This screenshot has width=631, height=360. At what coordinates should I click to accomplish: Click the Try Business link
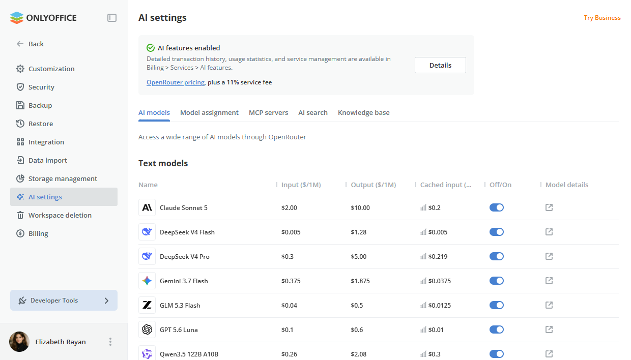point(602,18)
